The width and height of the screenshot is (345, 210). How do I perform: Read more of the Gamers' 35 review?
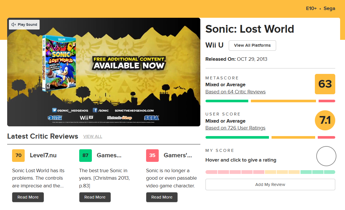pyautogui.click(x=162, y=197)
